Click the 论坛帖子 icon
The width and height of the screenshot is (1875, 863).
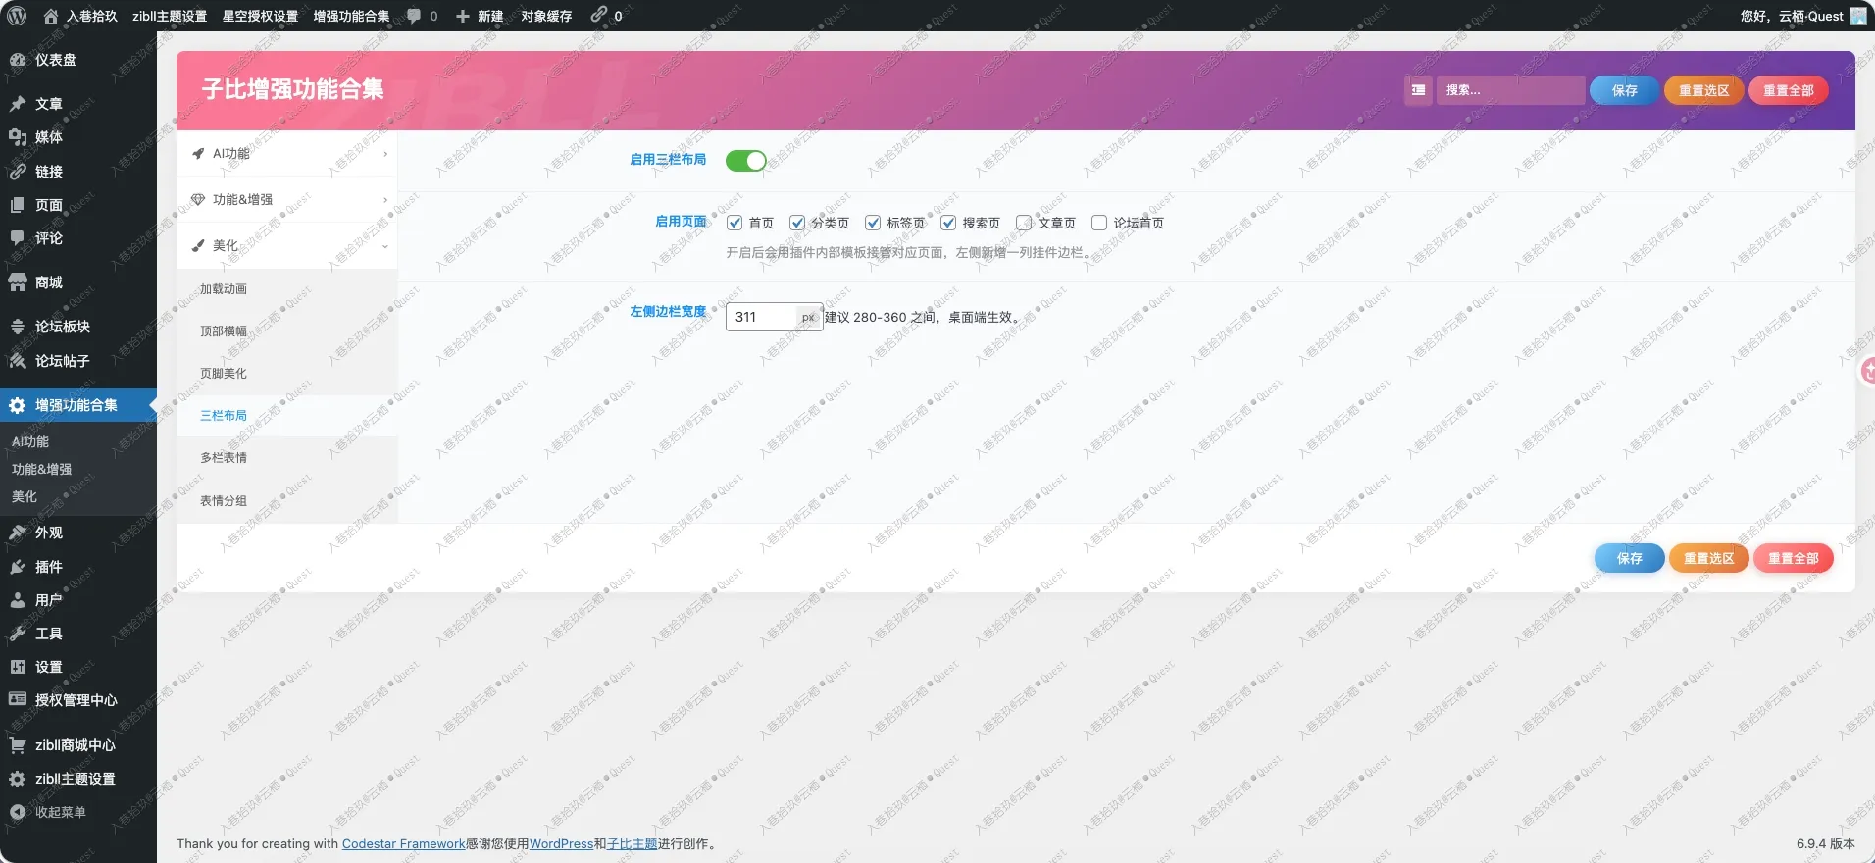pyautogui.click(x=18, y=361)
